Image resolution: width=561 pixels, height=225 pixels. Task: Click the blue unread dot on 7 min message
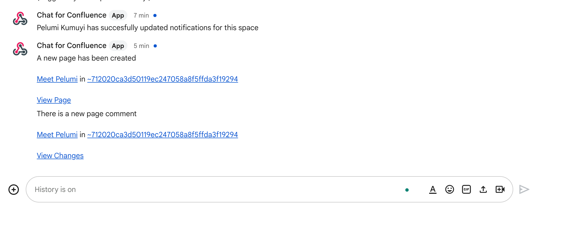pos(155,15)
